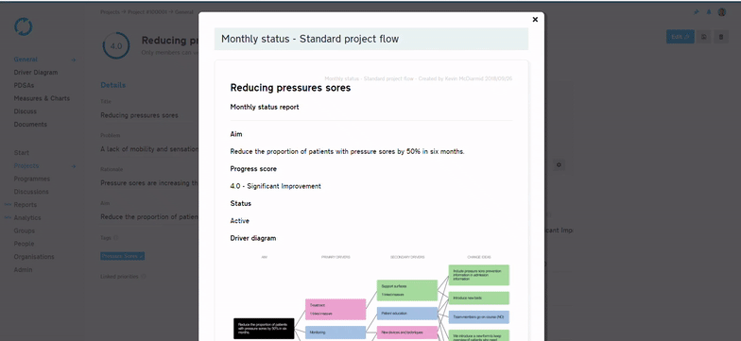This screenshot has width=741, height=341.
Task: Go to Projects in main navigation
Action: [26, 166]
